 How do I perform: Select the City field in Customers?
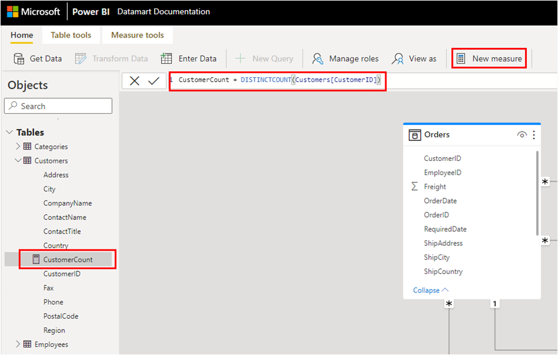click(50, 189)
